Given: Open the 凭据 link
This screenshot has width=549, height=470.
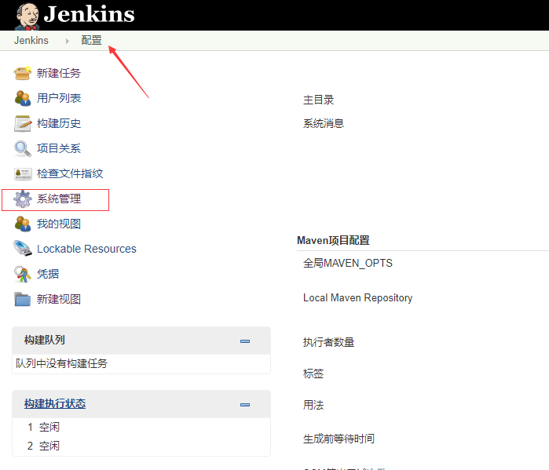Looking at the screenshot, I should click(48, 274).
